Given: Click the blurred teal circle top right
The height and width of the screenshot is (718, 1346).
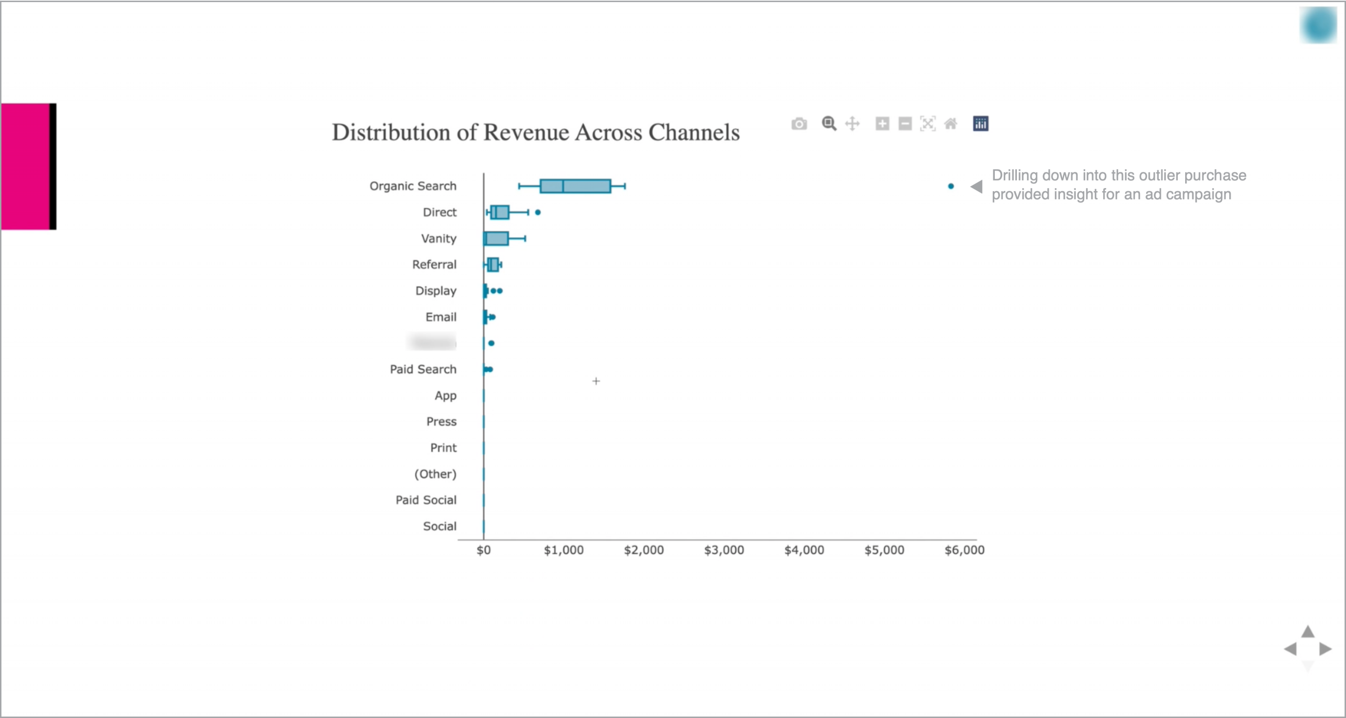Looking at the screenshot, I should [1318, 25].
